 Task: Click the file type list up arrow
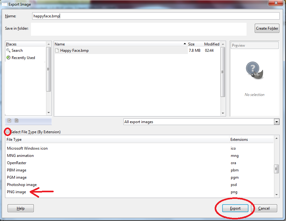click(x=277, y=138)
